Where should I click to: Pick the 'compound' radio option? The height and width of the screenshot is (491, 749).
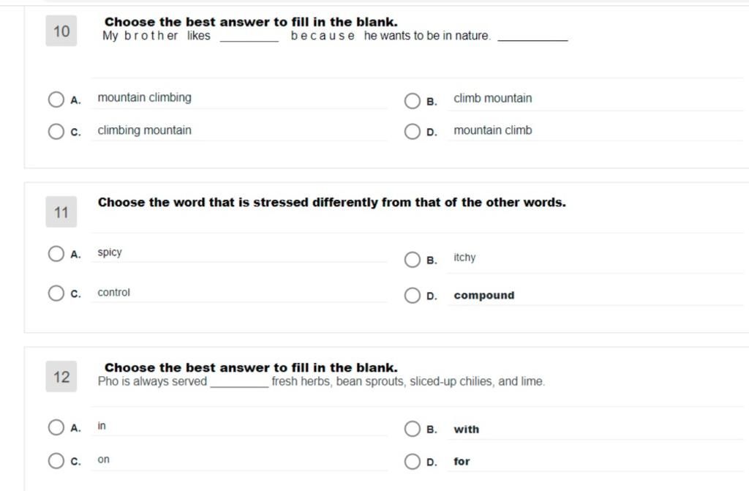click(x=412, y=296)
